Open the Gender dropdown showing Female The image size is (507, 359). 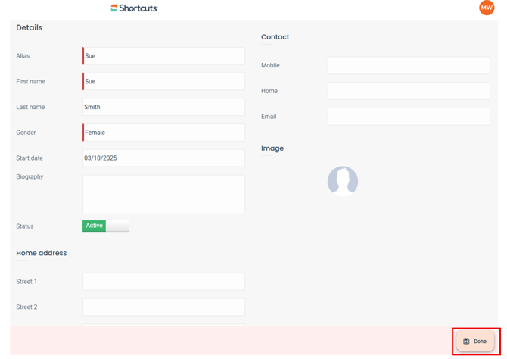pyautogui.click(x=164, y=133)
